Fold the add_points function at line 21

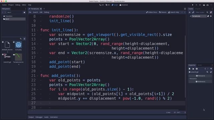click(x=38, y=76)
